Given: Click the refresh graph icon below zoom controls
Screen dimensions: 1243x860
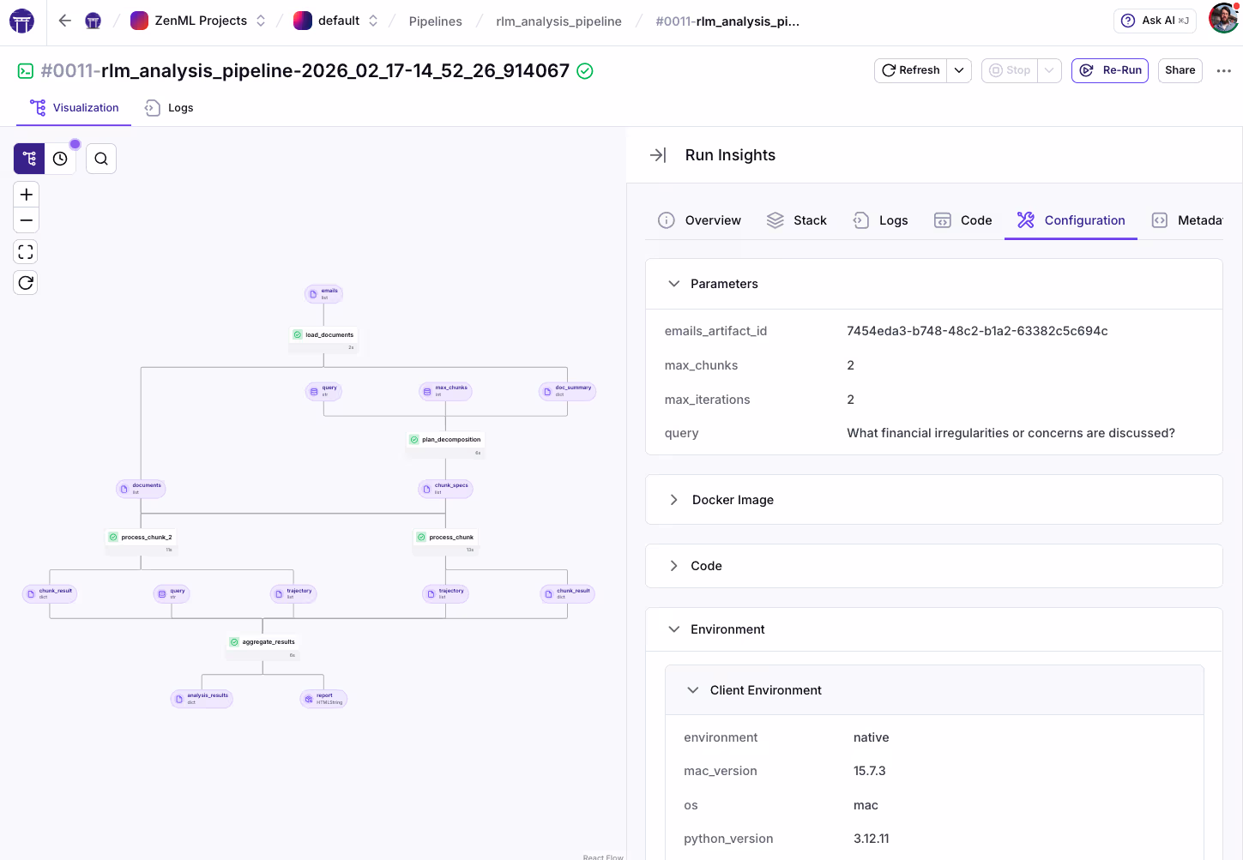Looking at the screenshot, I should click(26, 282).
